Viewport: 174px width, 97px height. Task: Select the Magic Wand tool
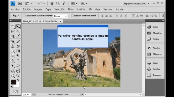point(18,32)
